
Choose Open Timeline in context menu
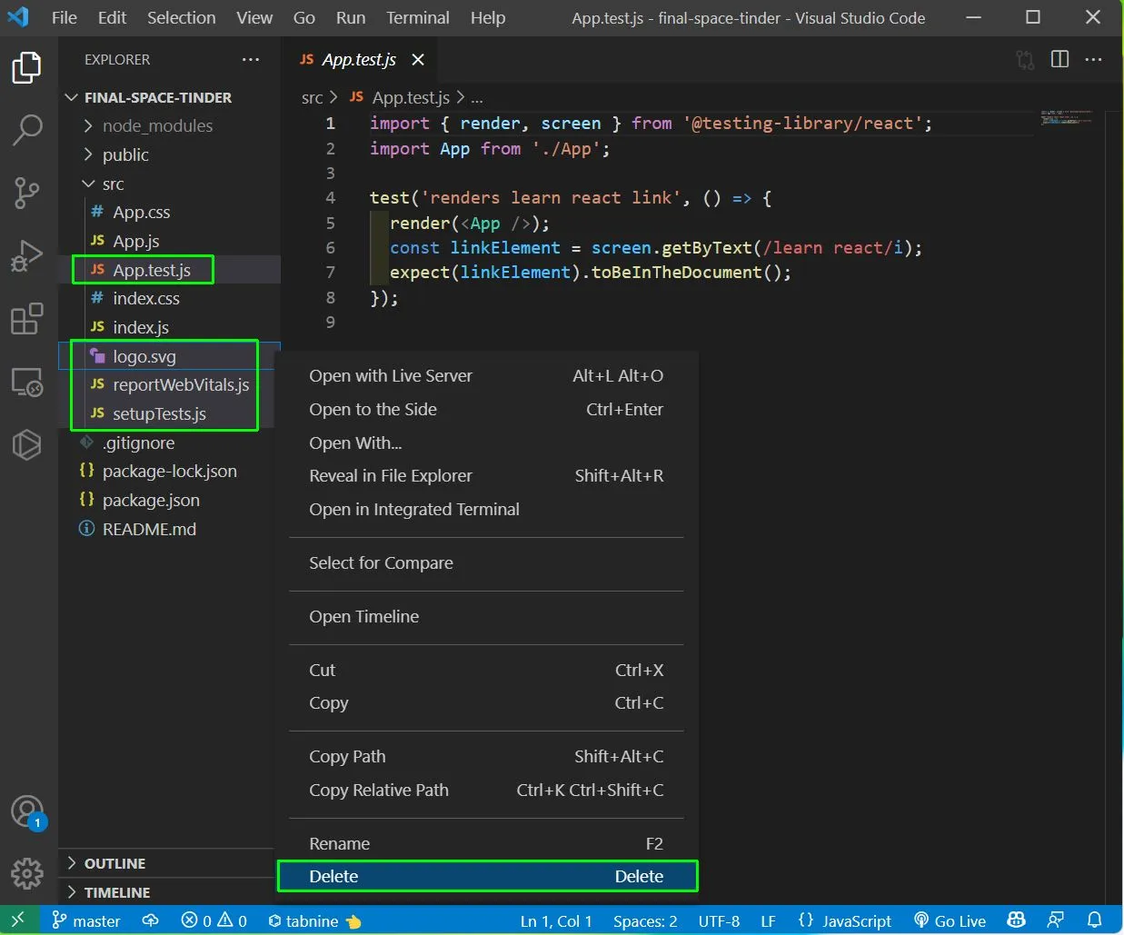coord(487,616)
